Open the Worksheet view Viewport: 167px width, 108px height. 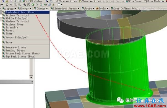coord(36,1)
